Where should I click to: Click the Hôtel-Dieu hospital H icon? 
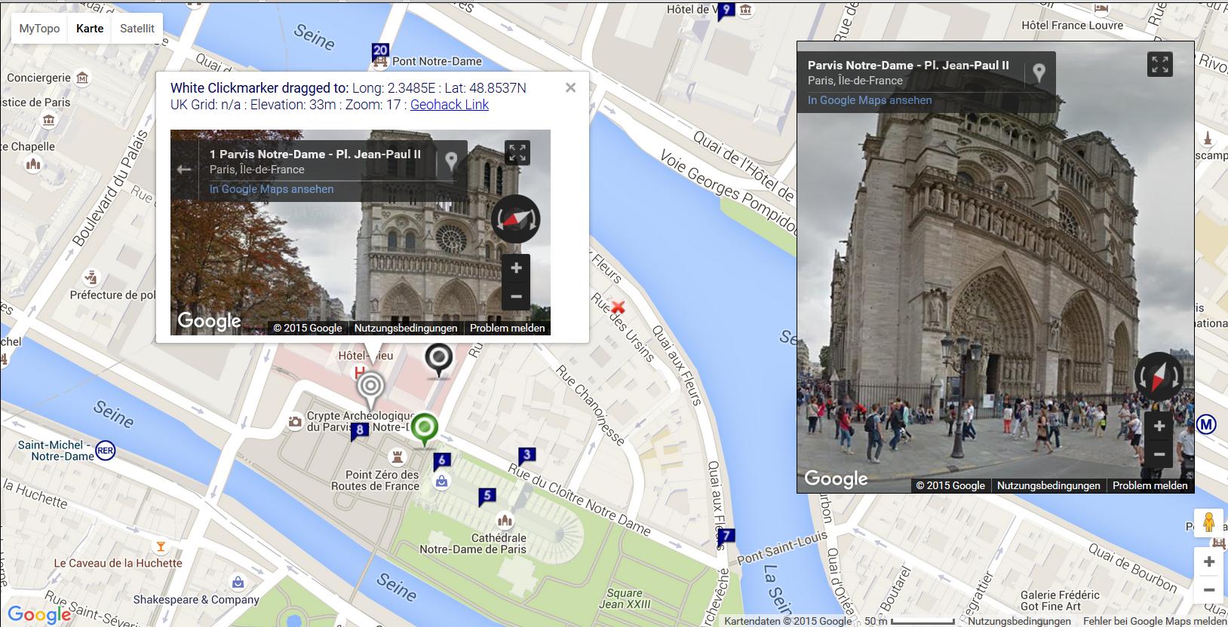pos(360,372)
